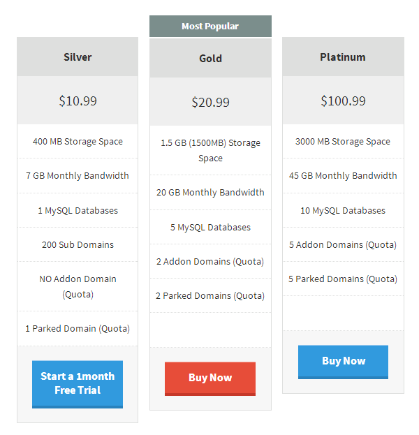The image size is (419, 435).
Task: Click the Platinum plan heading
Action: [343, 57]
